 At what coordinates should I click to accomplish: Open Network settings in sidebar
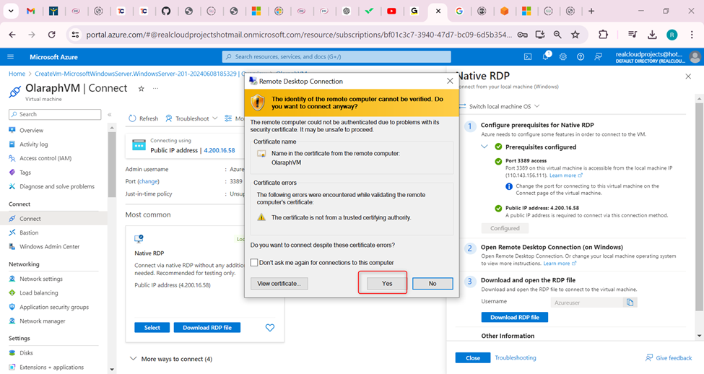[41, 279]
